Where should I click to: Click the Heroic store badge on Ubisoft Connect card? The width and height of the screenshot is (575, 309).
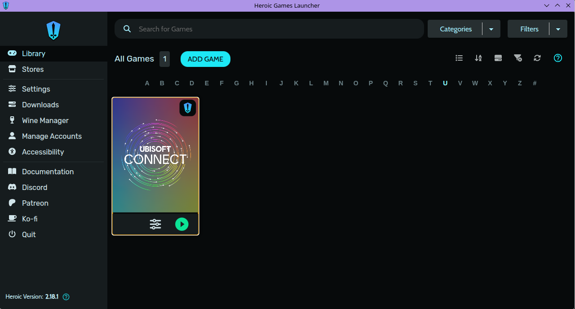pos(188,108)
